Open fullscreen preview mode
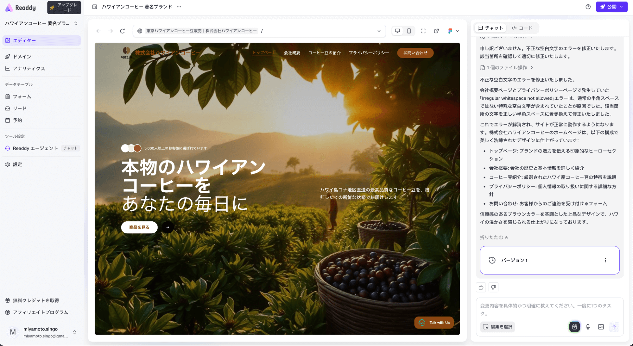The image size is (633, 346). point(423,31)
